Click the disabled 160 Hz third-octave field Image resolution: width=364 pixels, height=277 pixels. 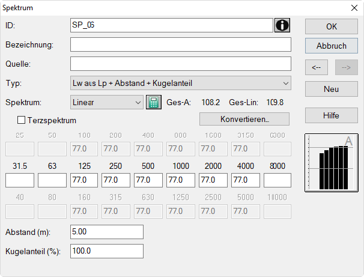click(x=84, y=212)
